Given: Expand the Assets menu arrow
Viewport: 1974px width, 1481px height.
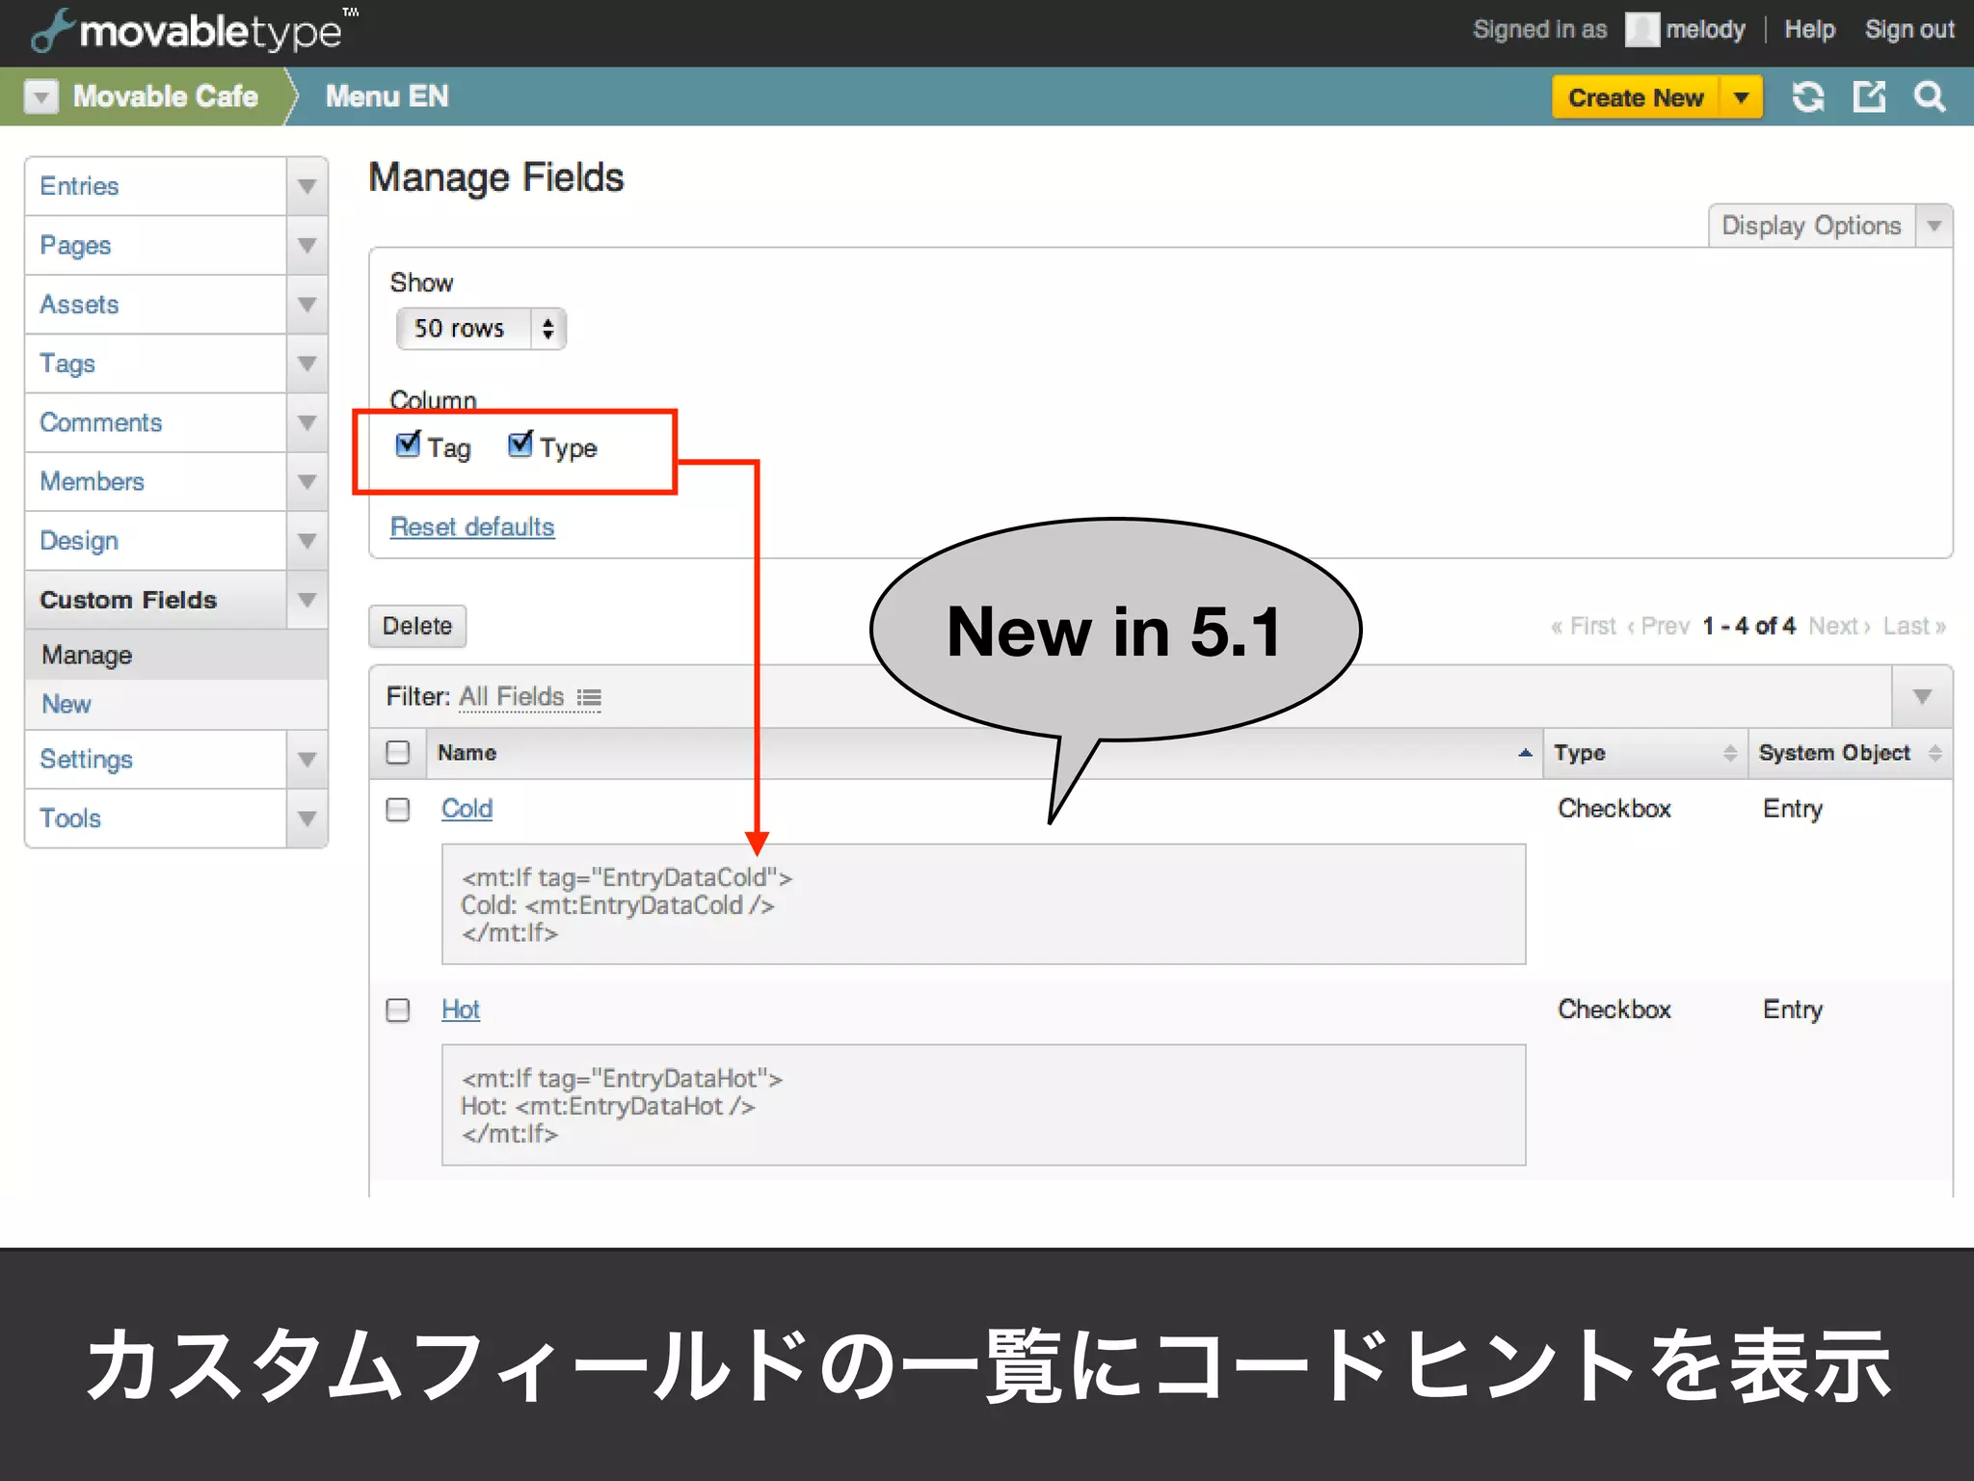Looking at the screenshot, I should pos(307,305).
